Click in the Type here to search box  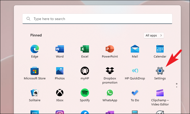click(97, 19)
